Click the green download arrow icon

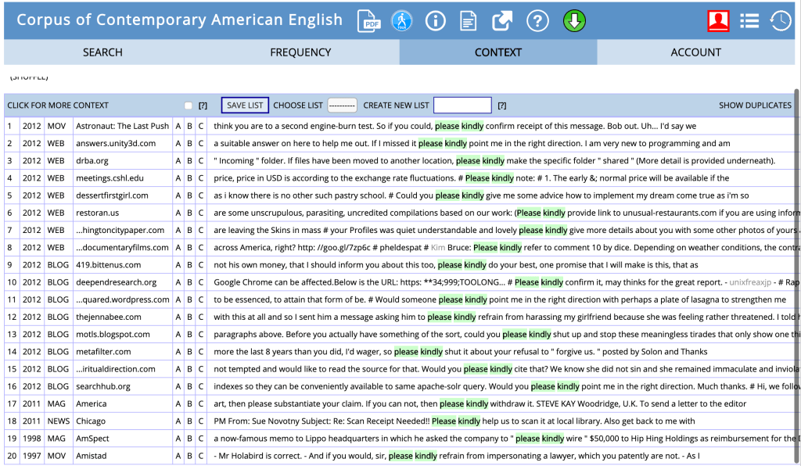point(574,21)
